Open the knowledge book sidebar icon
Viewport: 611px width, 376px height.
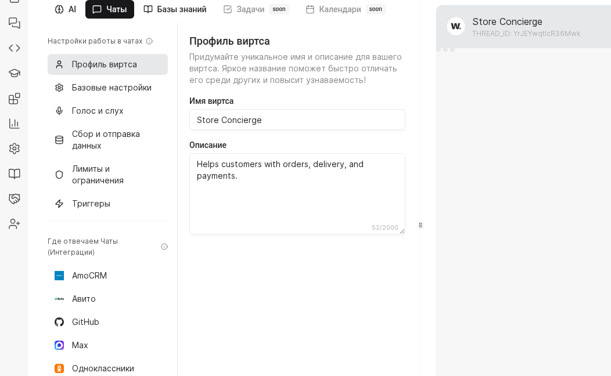[x=14, y=173]
